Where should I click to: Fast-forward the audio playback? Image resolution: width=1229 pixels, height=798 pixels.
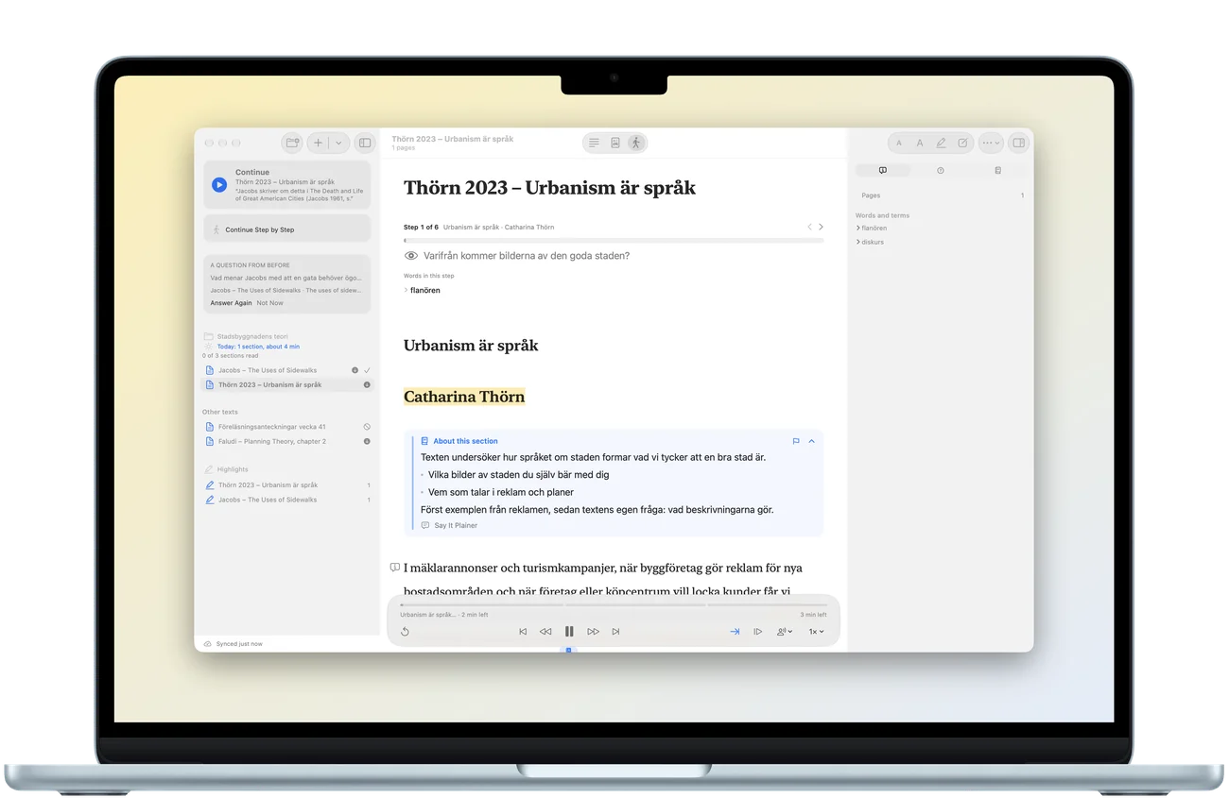pos(593,632)
